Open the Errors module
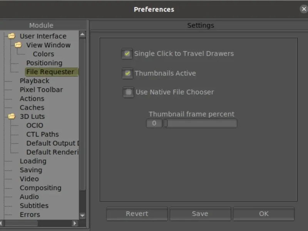This screenshot has height=231, width=308. (x=30, y=214)
